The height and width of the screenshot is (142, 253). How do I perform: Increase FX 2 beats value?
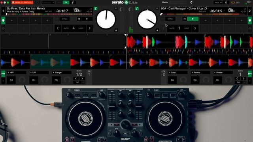[x=244, y=78]
